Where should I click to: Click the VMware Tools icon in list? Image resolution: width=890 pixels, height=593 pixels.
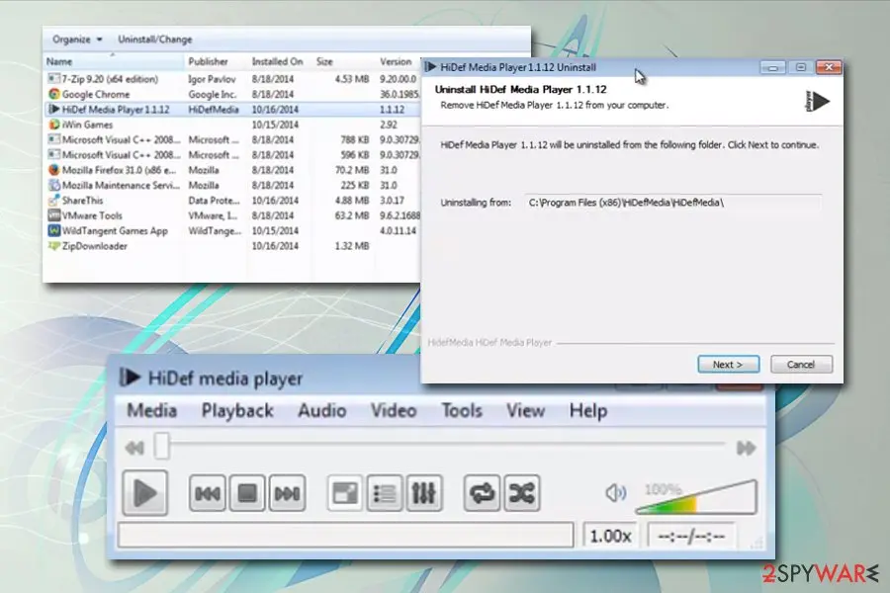tap(54, 215)
